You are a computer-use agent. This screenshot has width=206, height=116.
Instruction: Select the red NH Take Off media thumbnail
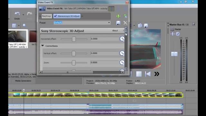pos(33,36)
